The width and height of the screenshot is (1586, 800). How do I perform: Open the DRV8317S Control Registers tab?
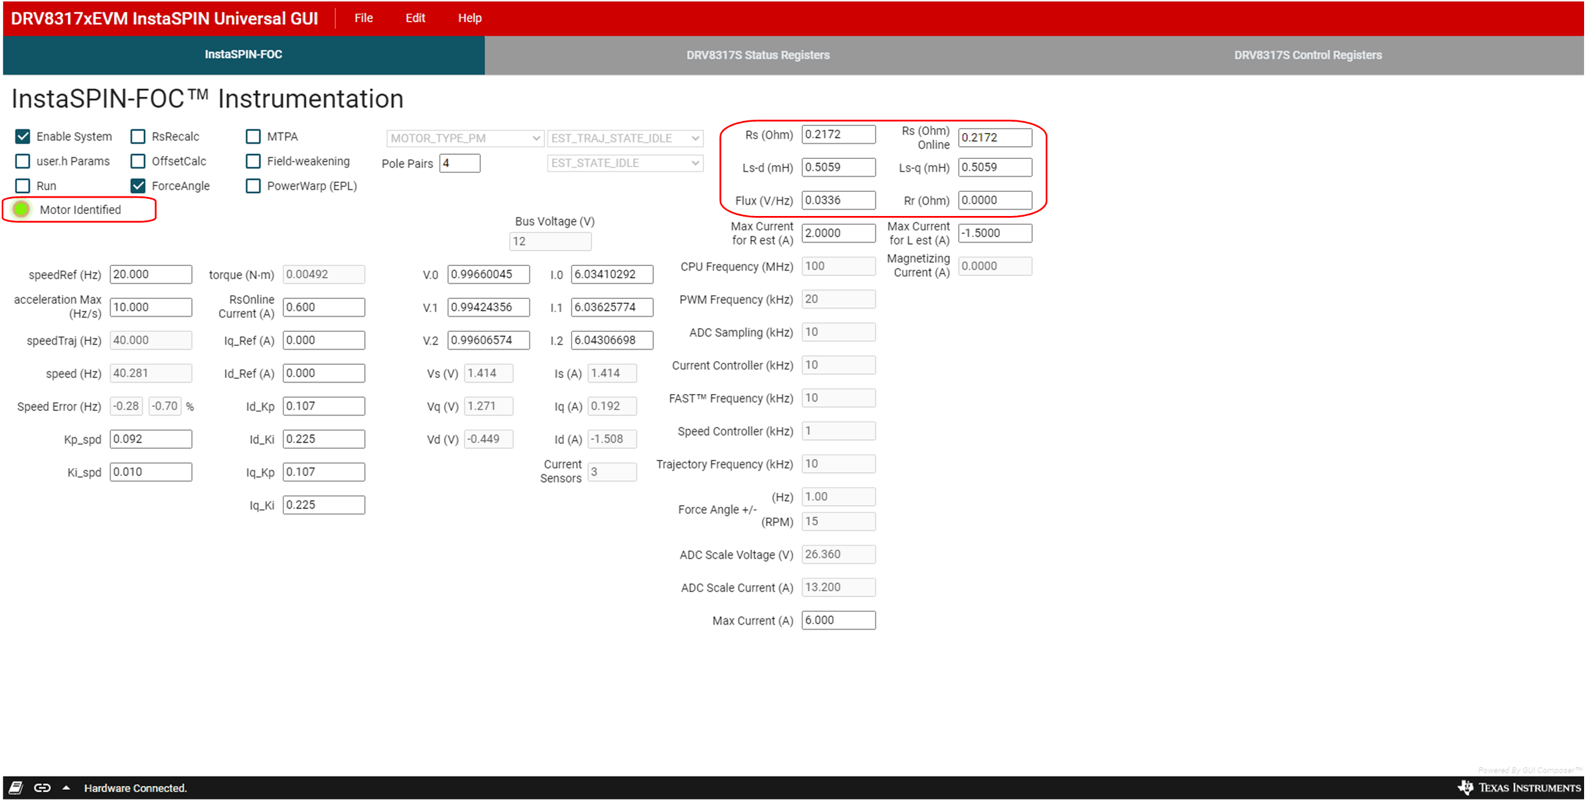[x=1307, y=55]
